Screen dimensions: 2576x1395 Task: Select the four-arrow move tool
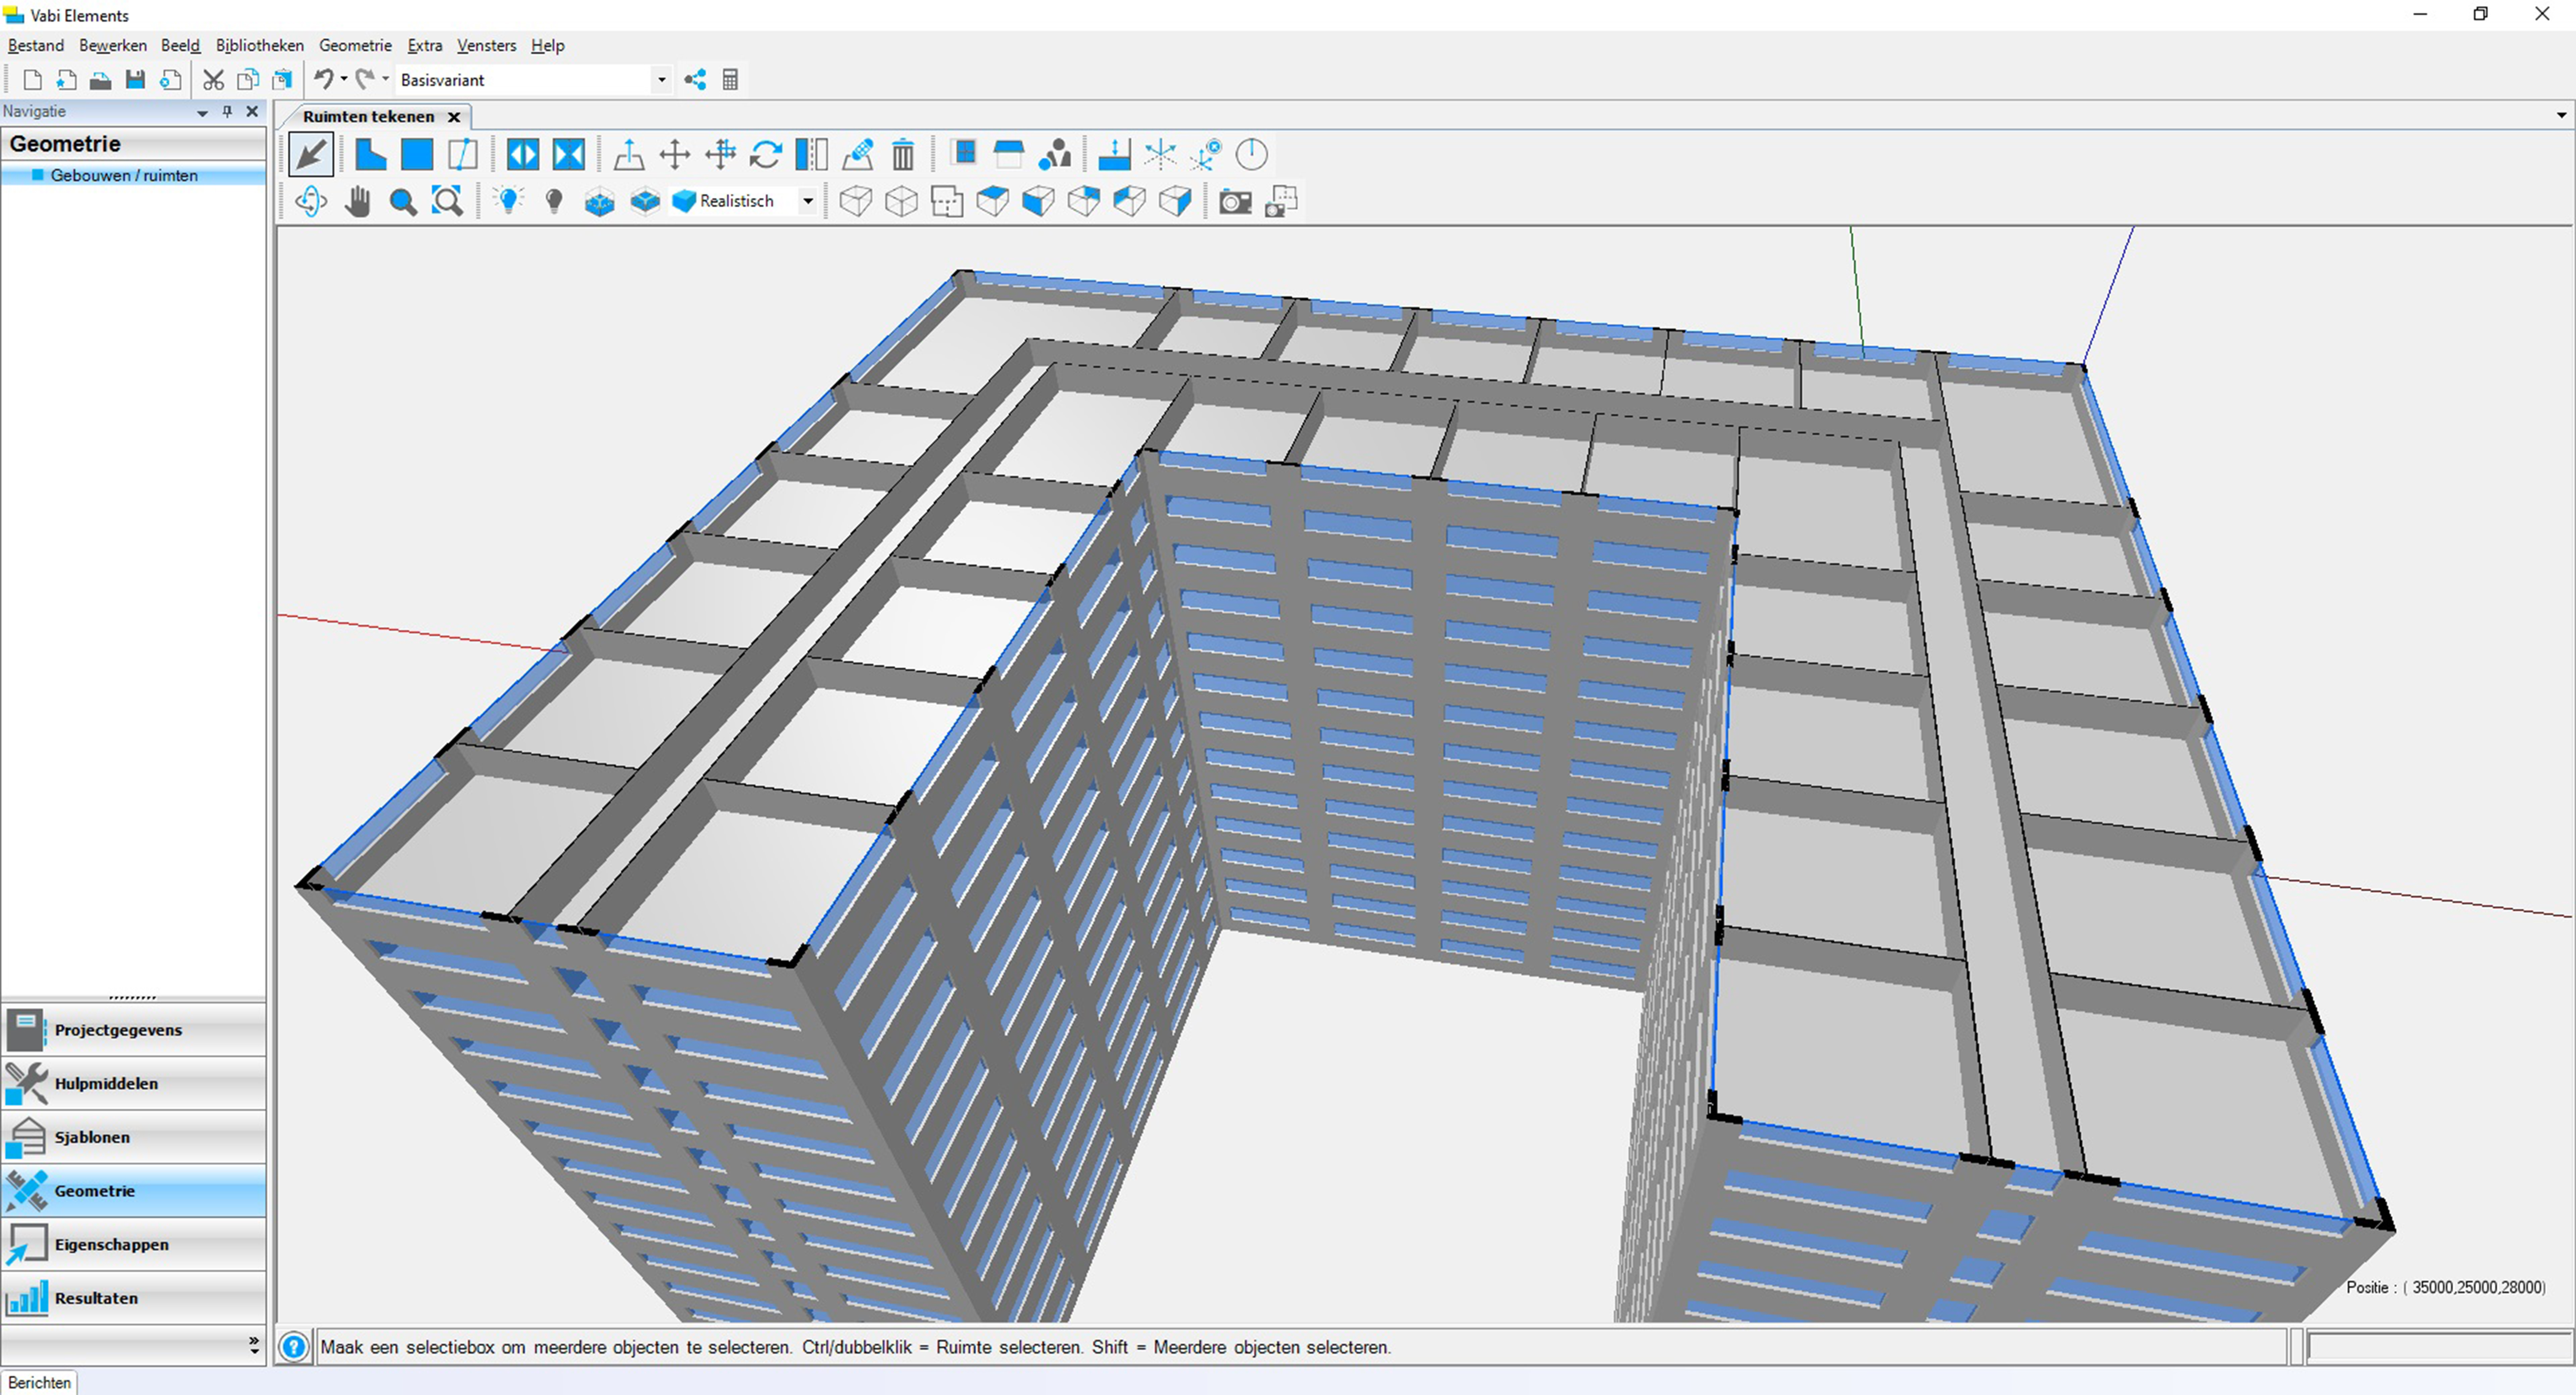coord(675,155)
